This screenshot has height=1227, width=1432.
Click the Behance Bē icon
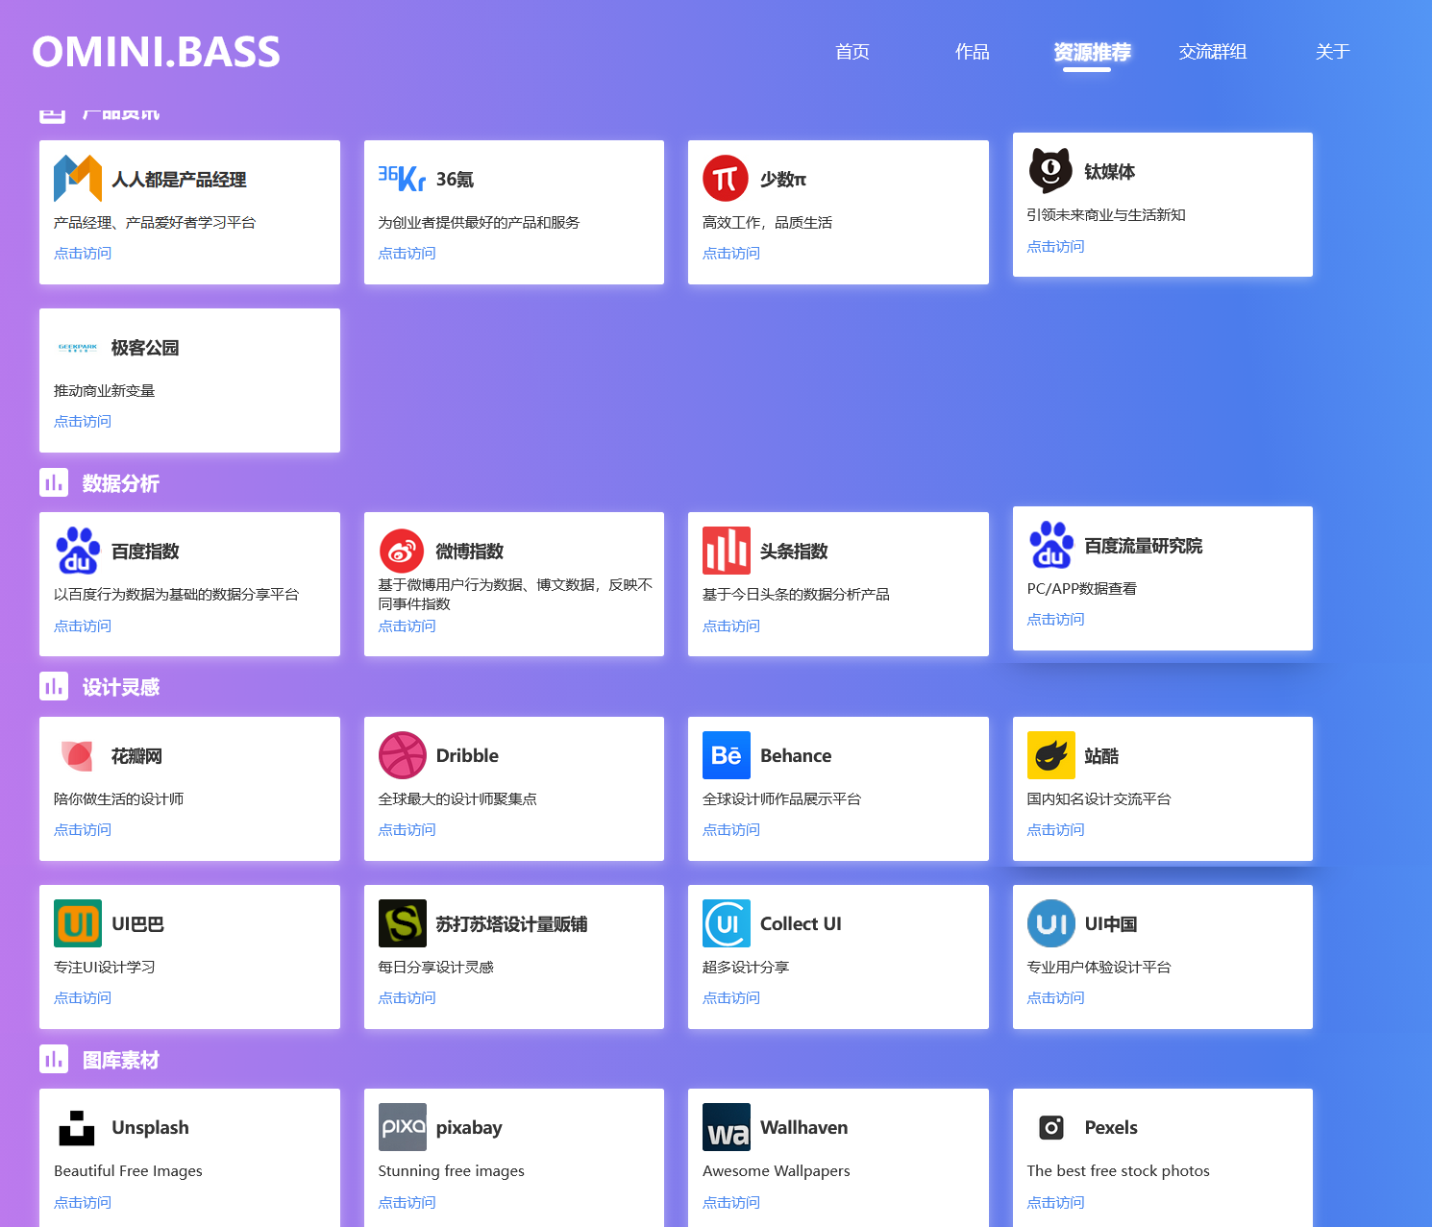click(x=726, y=755)
